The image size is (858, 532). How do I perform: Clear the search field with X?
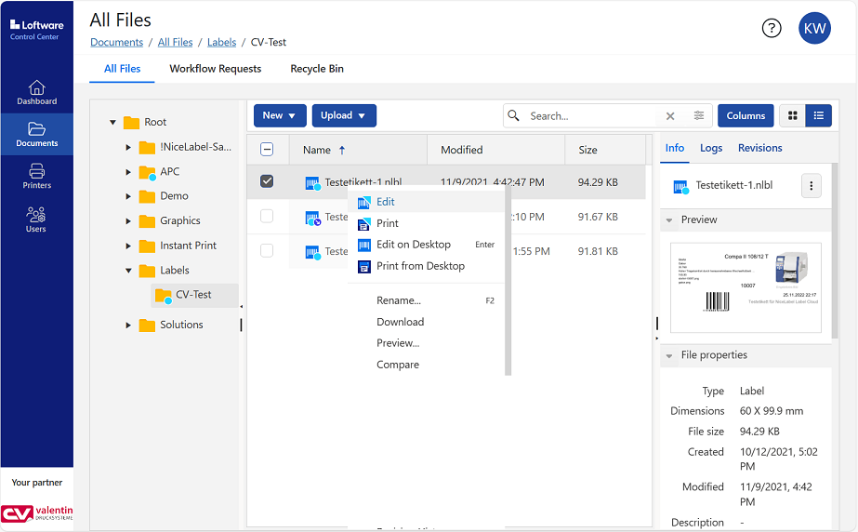pyautogui.click(x=670, y=116)
